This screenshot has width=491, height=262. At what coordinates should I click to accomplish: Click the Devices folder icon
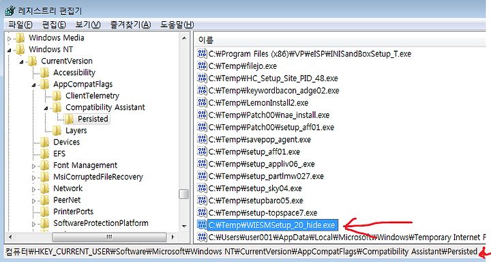point(44,143)
